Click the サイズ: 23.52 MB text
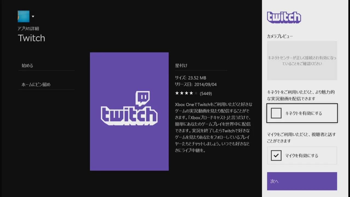 point(191,78)
